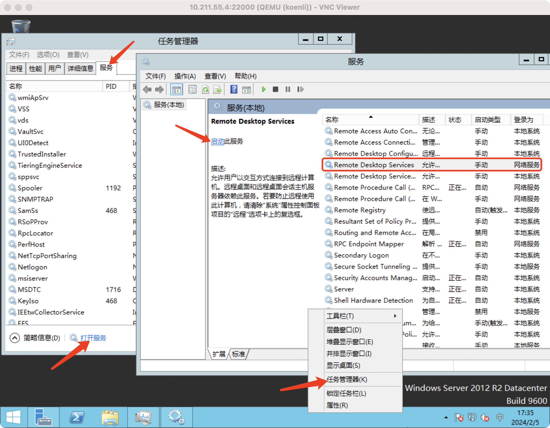Click the back navigation arrow in Services window
550x428 pixels.
point(147,89)
